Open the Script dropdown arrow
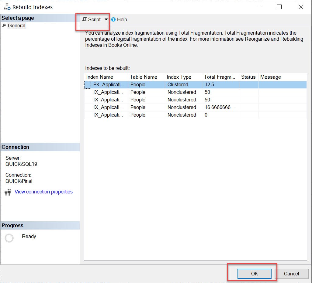312x283 pixels. 106,19
